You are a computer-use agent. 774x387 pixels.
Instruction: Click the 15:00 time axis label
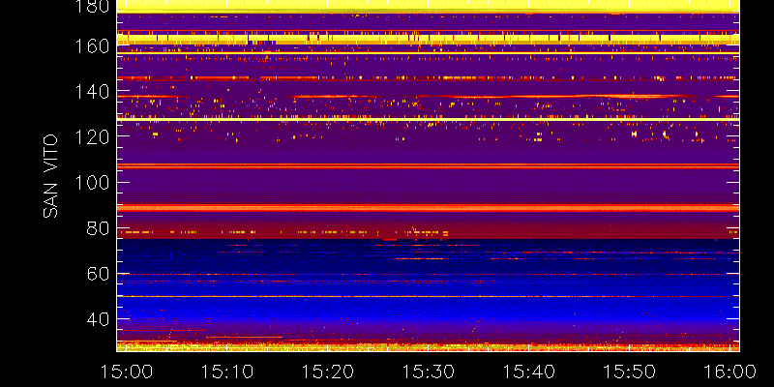tap(127, 372)
